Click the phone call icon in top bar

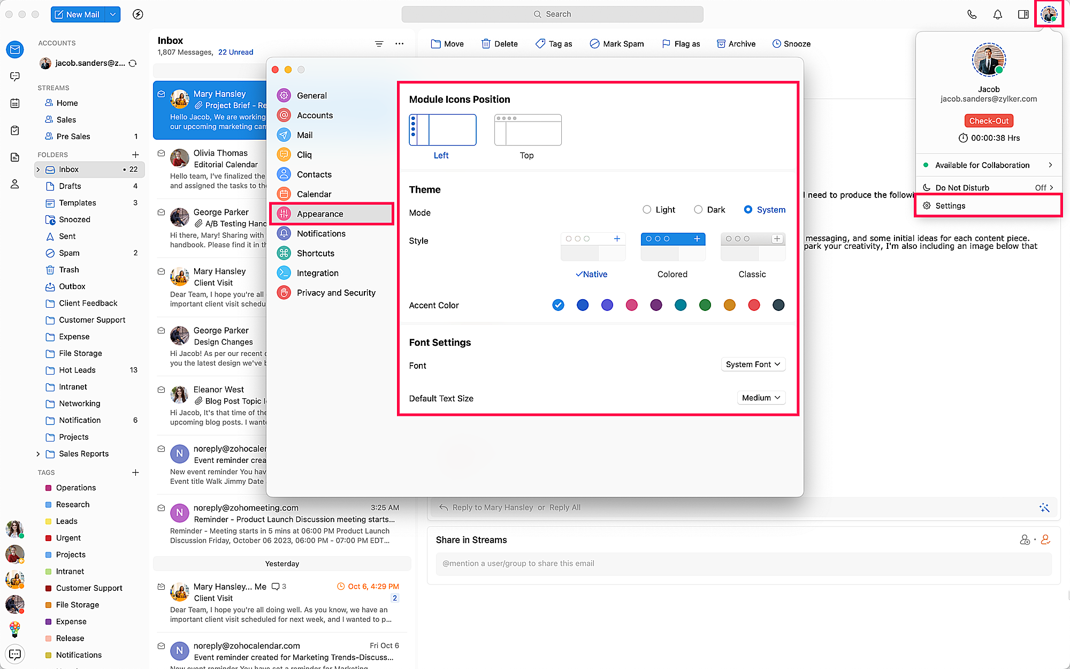coord(972,14)
